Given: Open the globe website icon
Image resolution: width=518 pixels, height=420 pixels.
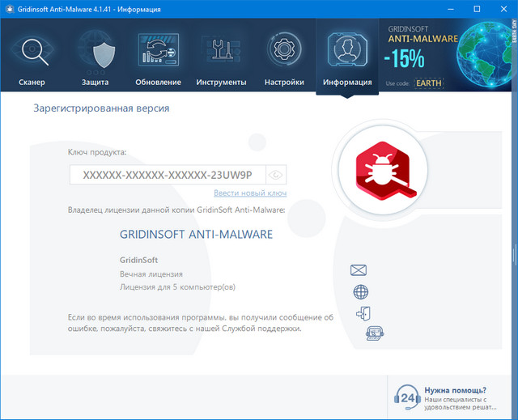Looking at the screenshot, I should click(x=361, y=292).
